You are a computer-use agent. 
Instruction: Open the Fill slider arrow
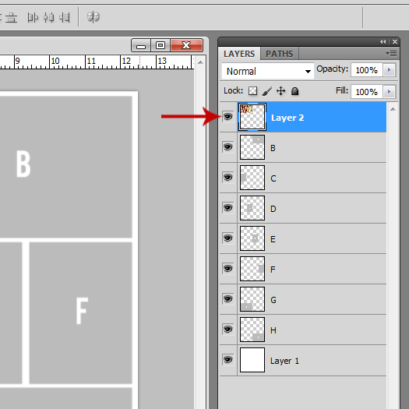[x=390, y=92]
